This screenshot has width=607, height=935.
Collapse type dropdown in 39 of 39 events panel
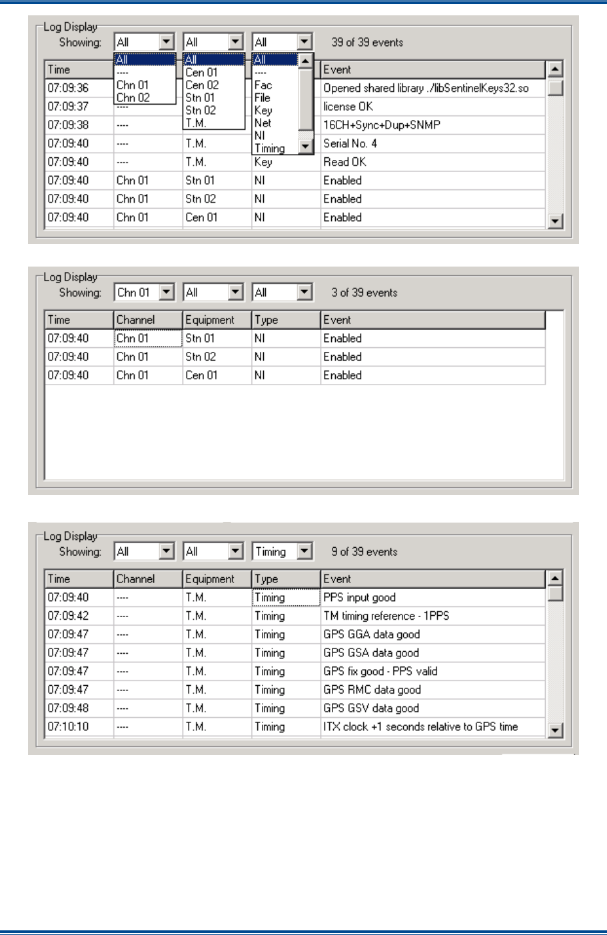[304, 43]
